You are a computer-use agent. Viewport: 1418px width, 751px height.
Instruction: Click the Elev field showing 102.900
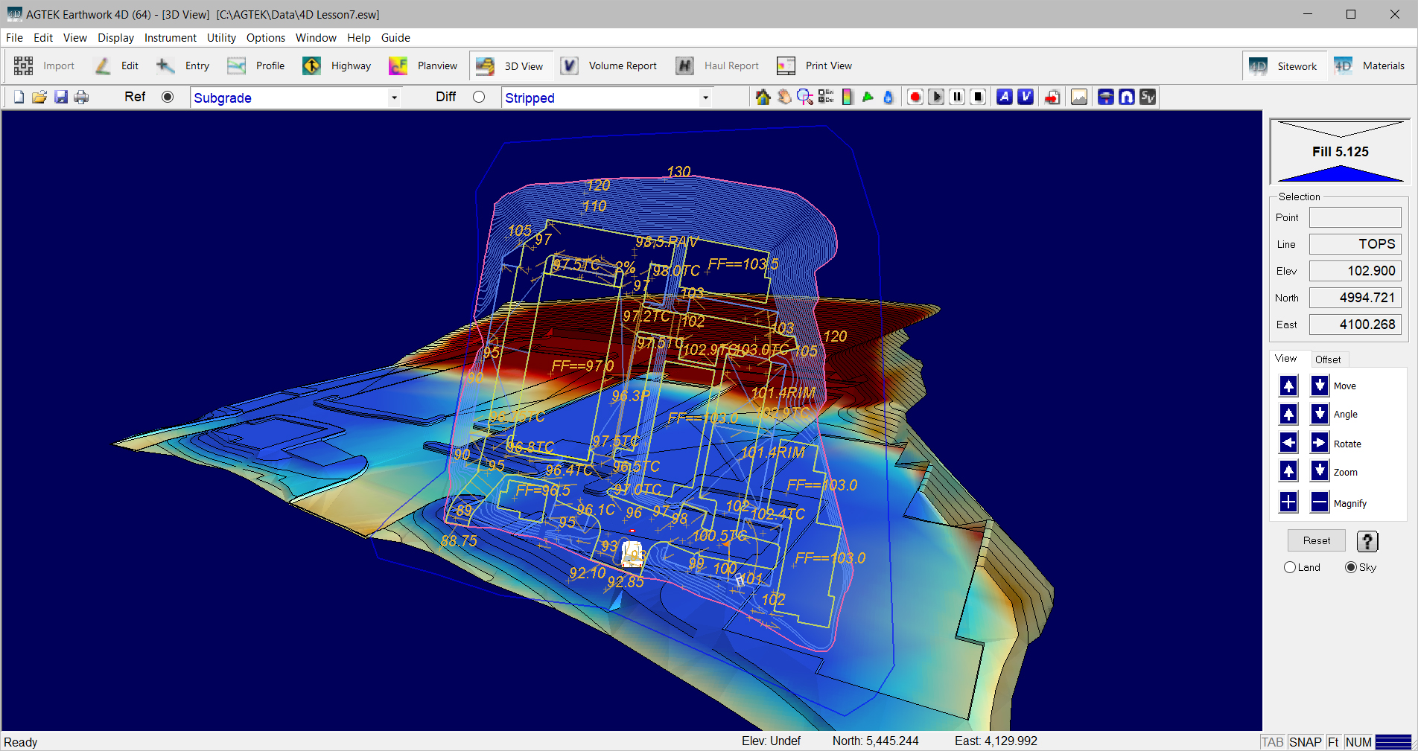(x=1355, y=271)
